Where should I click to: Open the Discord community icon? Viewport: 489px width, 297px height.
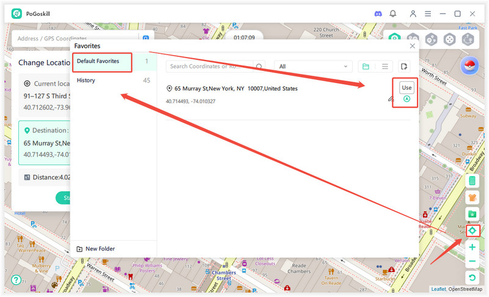coord(378,13)
